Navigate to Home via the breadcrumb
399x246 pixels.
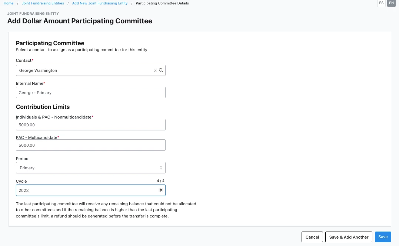[x=9, y=3]
